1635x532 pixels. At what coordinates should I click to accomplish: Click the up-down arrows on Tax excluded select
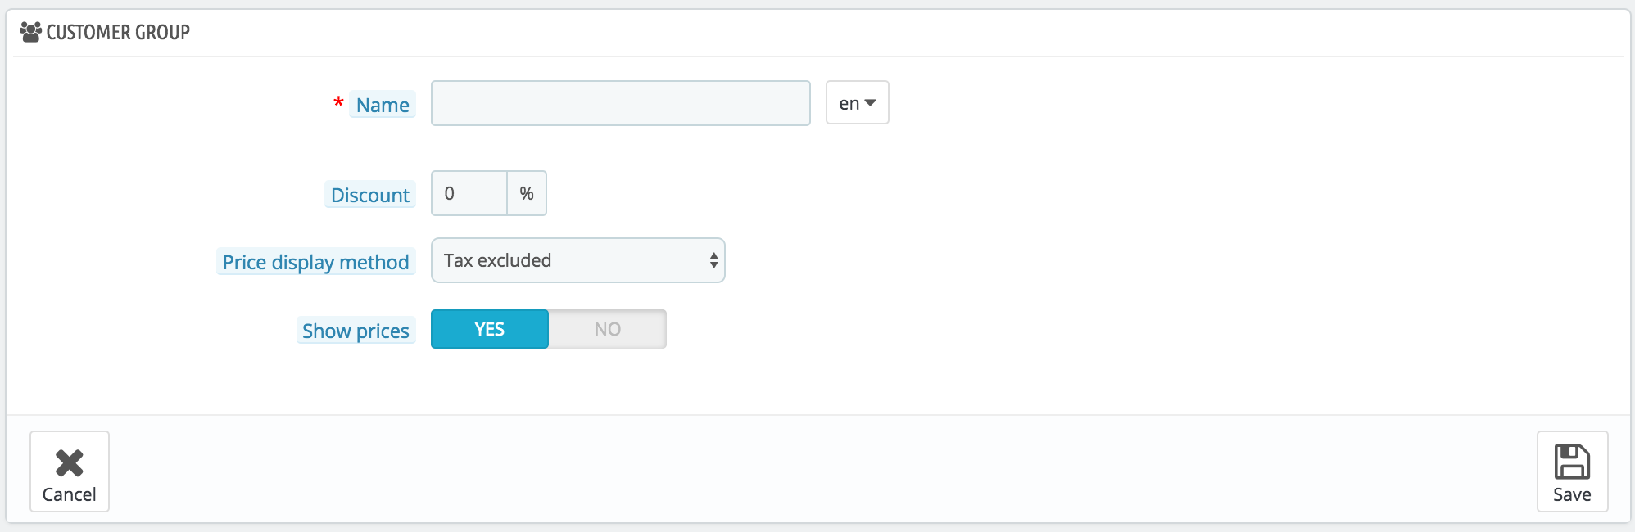coord(714,260)
